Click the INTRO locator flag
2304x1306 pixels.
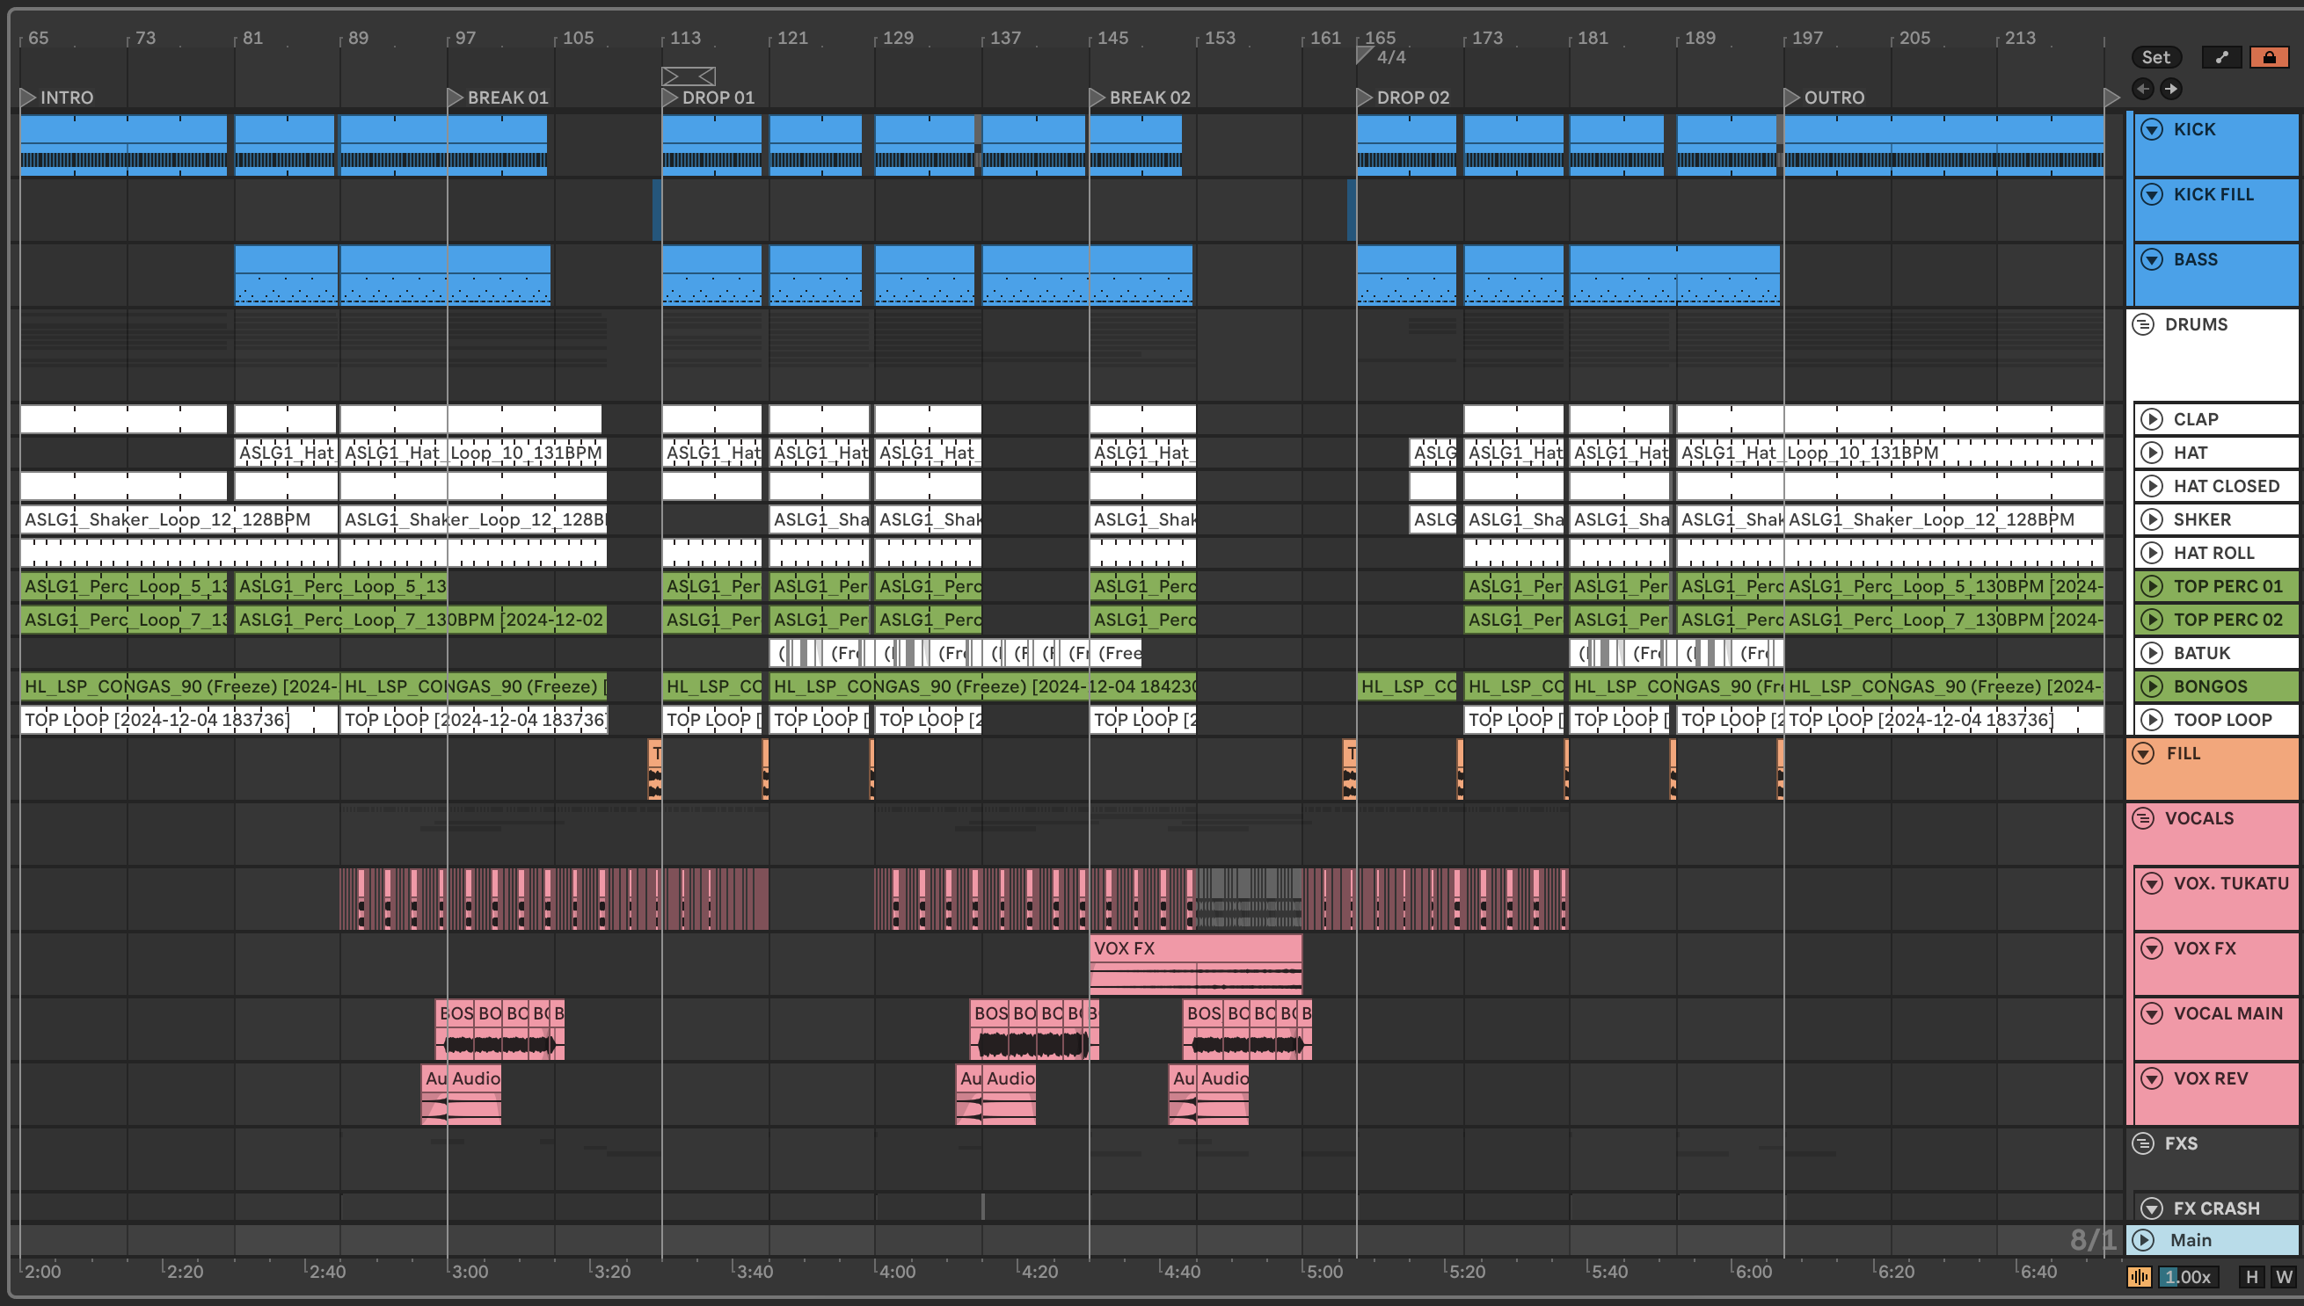(x=28, y=97)
